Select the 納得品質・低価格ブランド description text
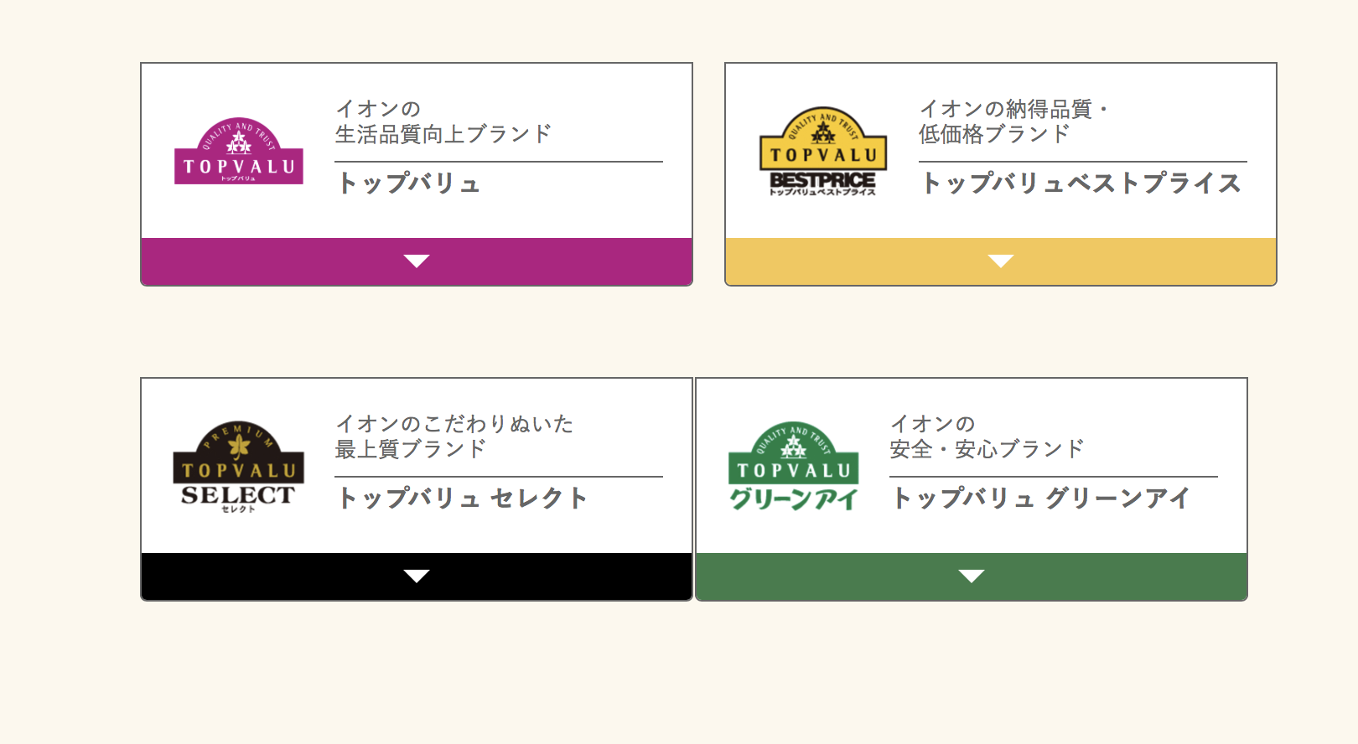Viewport: 1358px width, 744px height. [x=1015, y=121]
